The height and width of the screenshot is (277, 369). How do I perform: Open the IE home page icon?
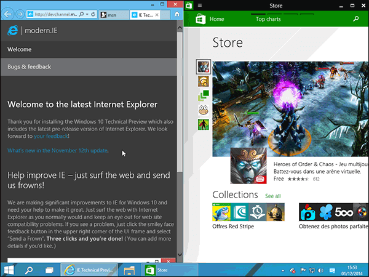(177, 14)
